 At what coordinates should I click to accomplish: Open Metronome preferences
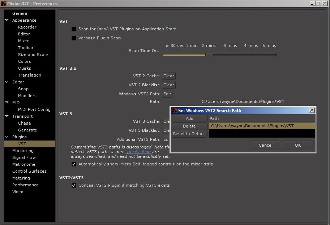tap(23, 164)
